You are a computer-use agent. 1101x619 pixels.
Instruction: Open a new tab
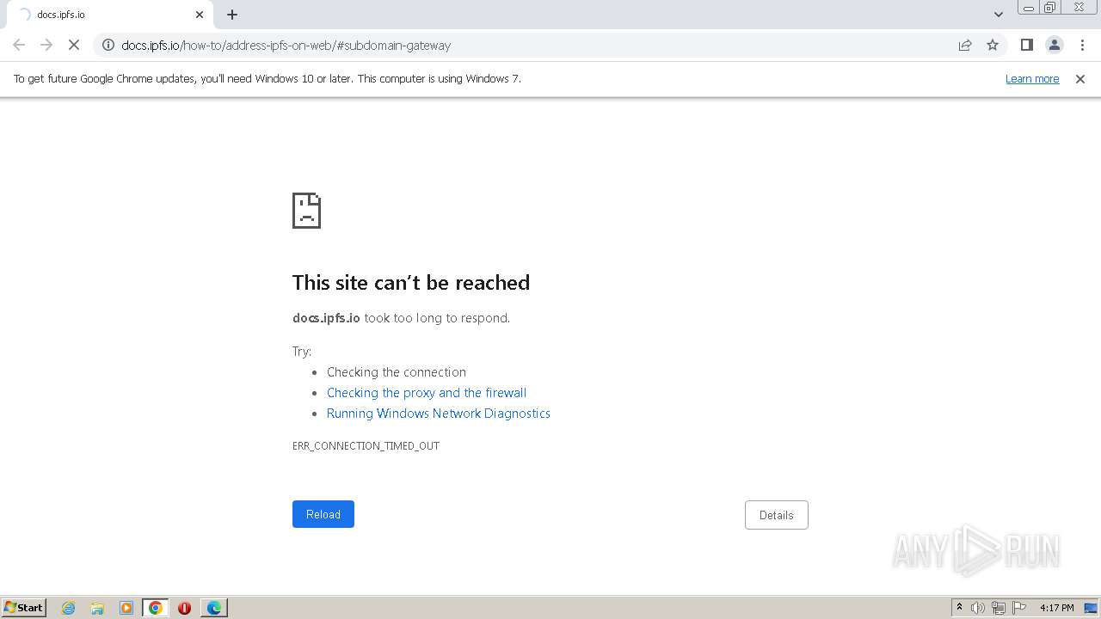click(232, 15)
